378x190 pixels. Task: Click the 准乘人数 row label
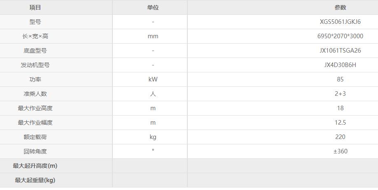(x=35, y=94)
